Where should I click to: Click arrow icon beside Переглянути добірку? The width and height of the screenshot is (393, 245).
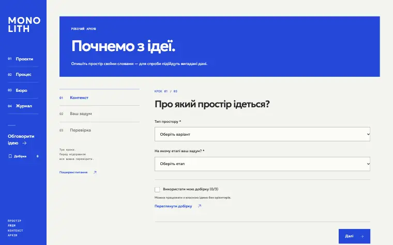(200, 206)
